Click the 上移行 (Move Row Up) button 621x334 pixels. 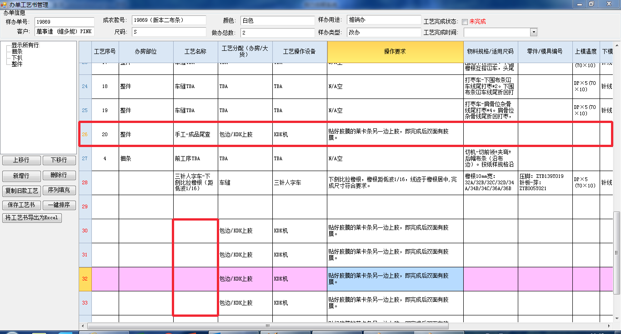point(21,160)
